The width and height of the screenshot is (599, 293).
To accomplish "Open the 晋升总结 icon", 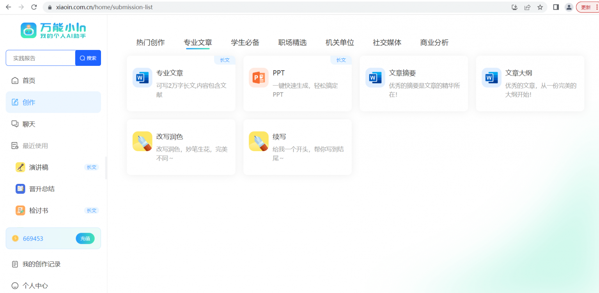I will (x=20, y=189).
